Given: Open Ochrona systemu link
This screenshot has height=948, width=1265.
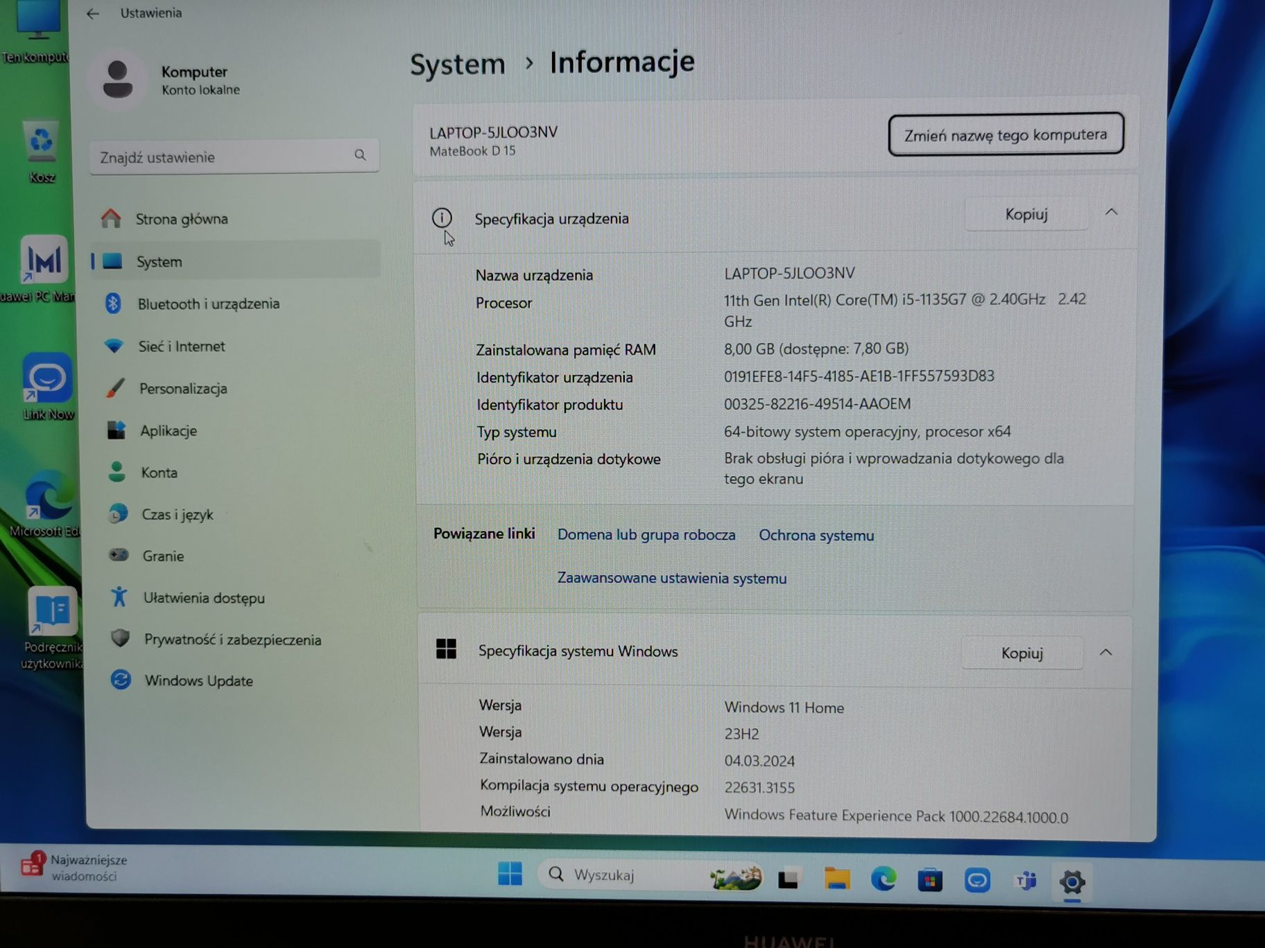Looking at the screenshot, I should click(x=816, y=535).
